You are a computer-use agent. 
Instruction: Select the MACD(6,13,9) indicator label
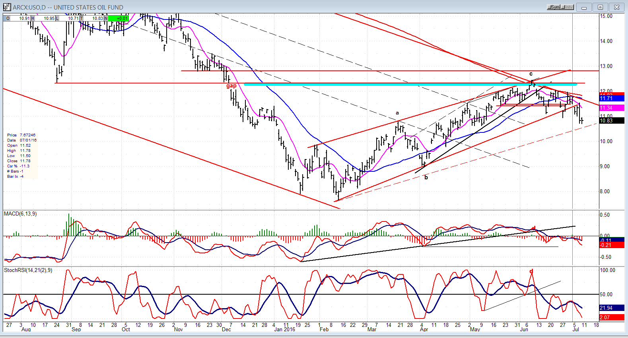click(x=20, y=214)
